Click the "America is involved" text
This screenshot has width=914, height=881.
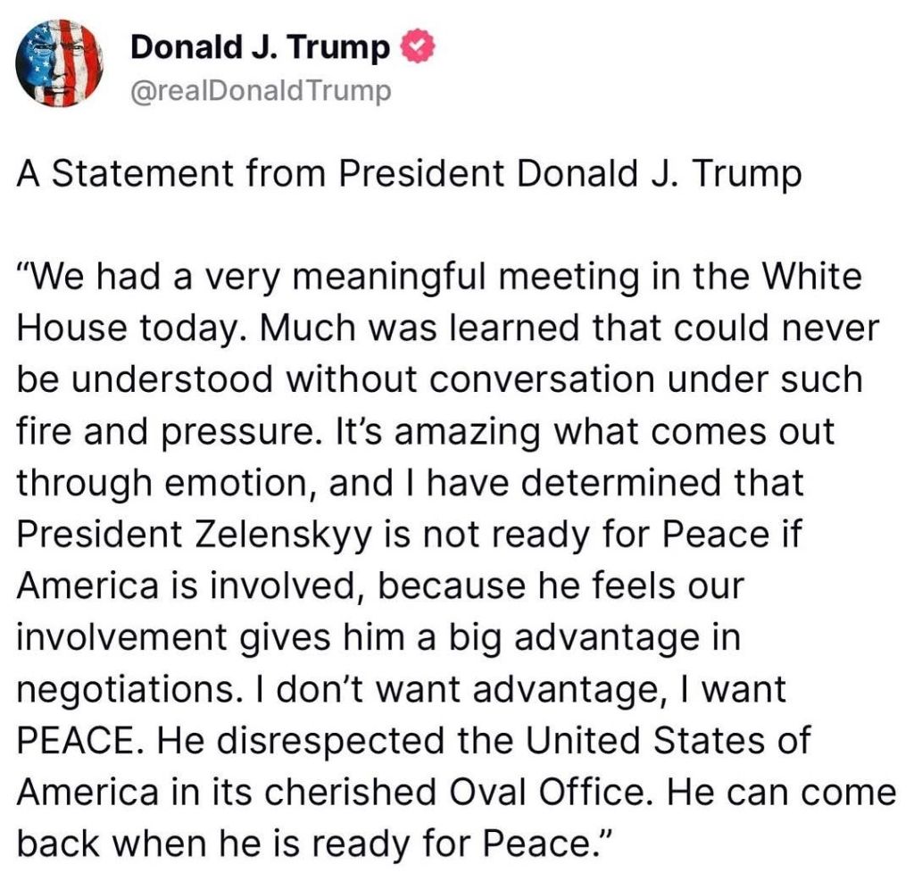click(179, 586)
